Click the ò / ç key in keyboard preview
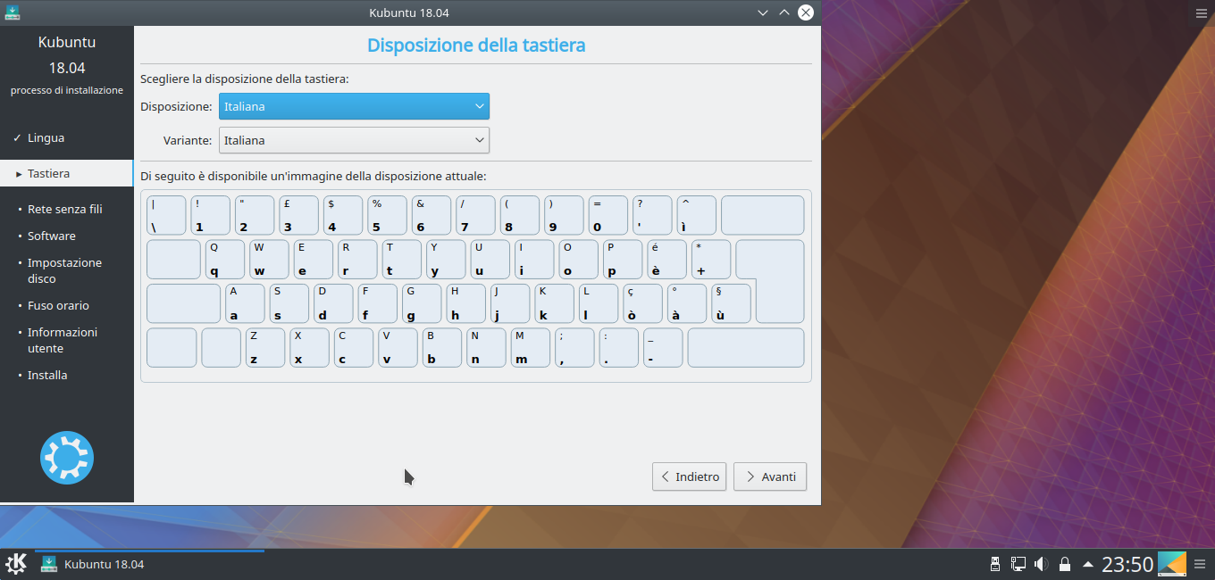1215x580 pixels. tap(643, 303)
